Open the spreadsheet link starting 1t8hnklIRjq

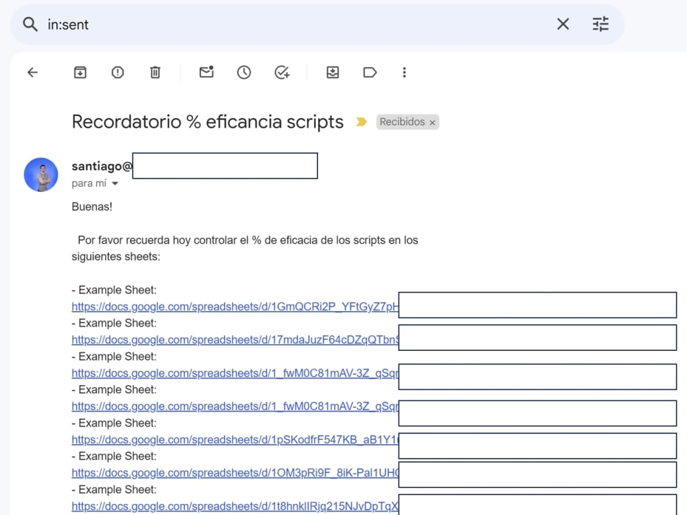tap(235, 506)
